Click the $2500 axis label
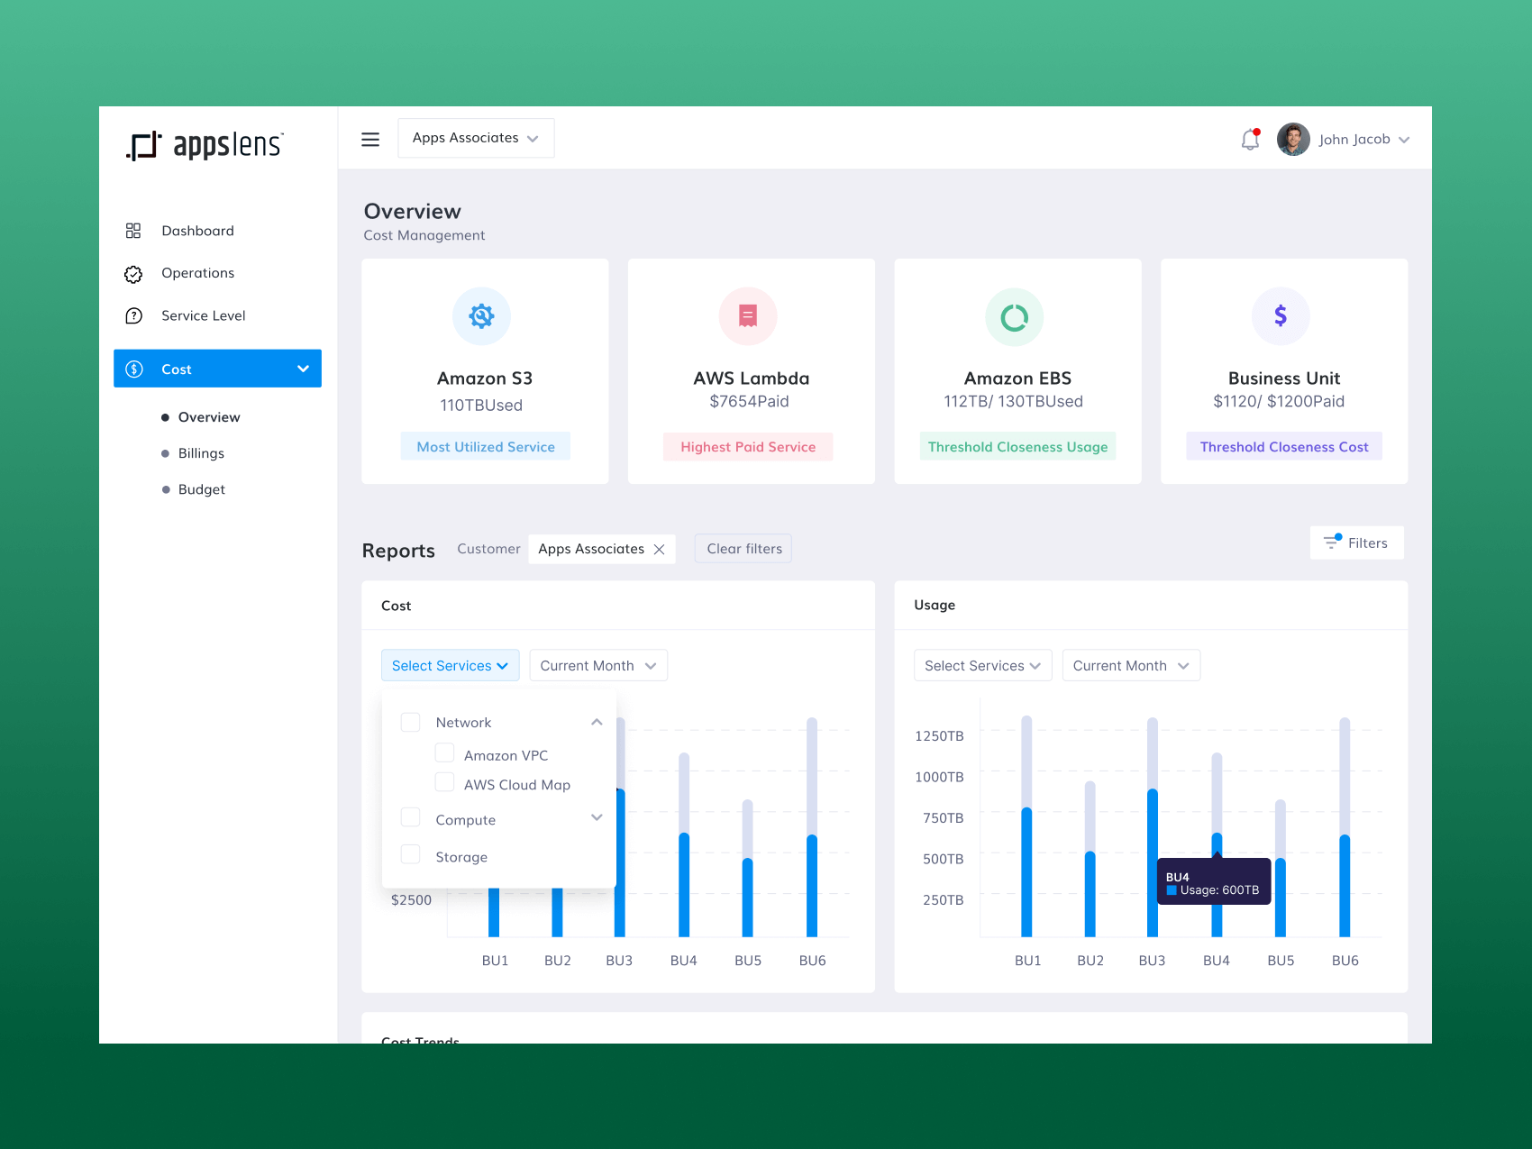This screenshot has height=1149, width=1532. click(x=411, y=900)
